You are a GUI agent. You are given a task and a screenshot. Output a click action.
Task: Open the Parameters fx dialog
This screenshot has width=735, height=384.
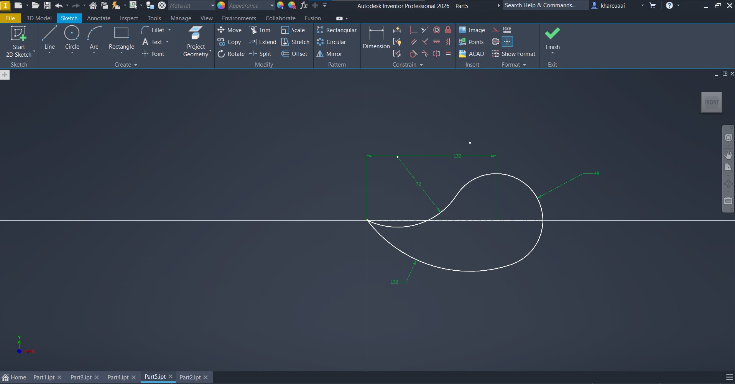pos(304,5)
